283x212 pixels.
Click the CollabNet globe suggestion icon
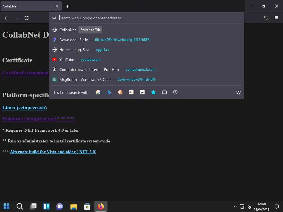coord(54,30)
